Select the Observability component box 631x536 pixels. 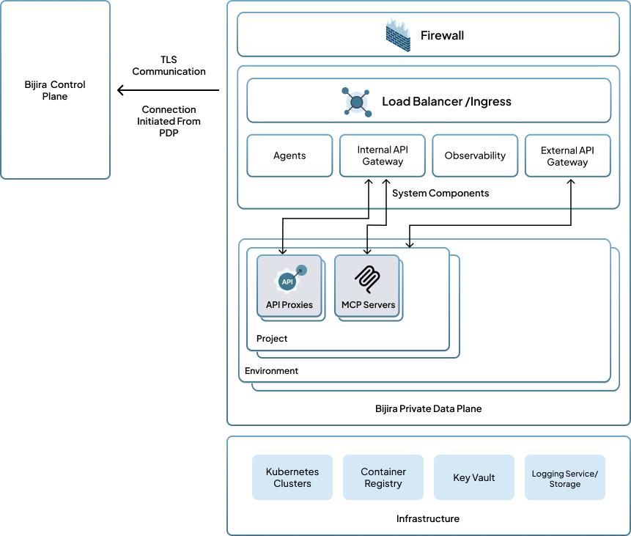(x=475, y=155)
